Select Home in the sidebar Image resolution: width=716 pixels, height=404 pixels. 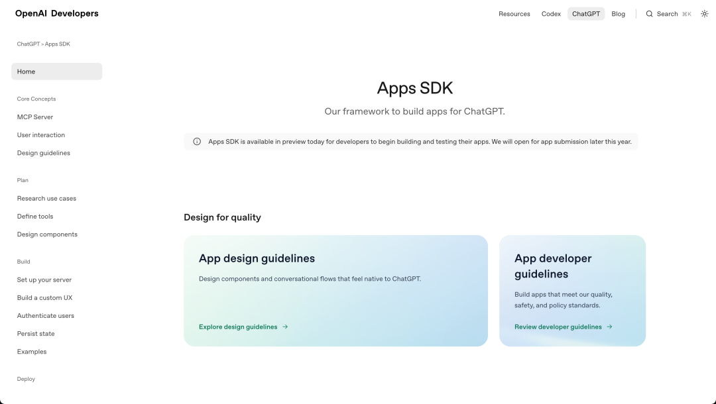pyautogui.click(x=57, y=72)
